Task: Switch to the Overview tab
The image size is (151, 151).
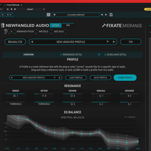Action: click(28, 55)
